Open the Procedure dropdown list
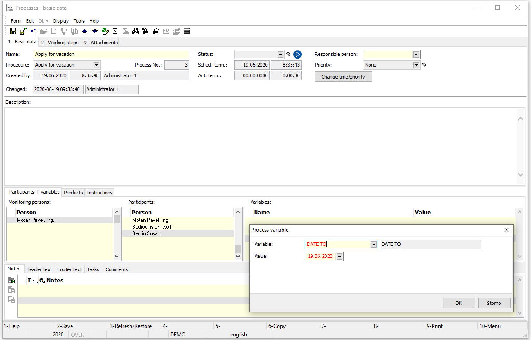Viewport: 531px width, 340px height. point(96,65)
